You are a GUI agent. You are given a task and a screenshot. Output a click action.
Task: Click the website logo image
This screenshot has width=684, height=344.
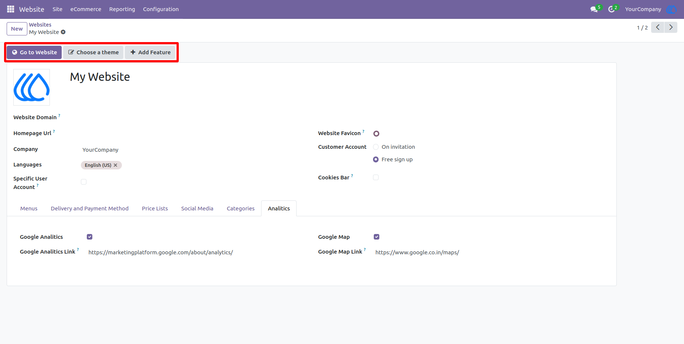click(x=32, y=87)
